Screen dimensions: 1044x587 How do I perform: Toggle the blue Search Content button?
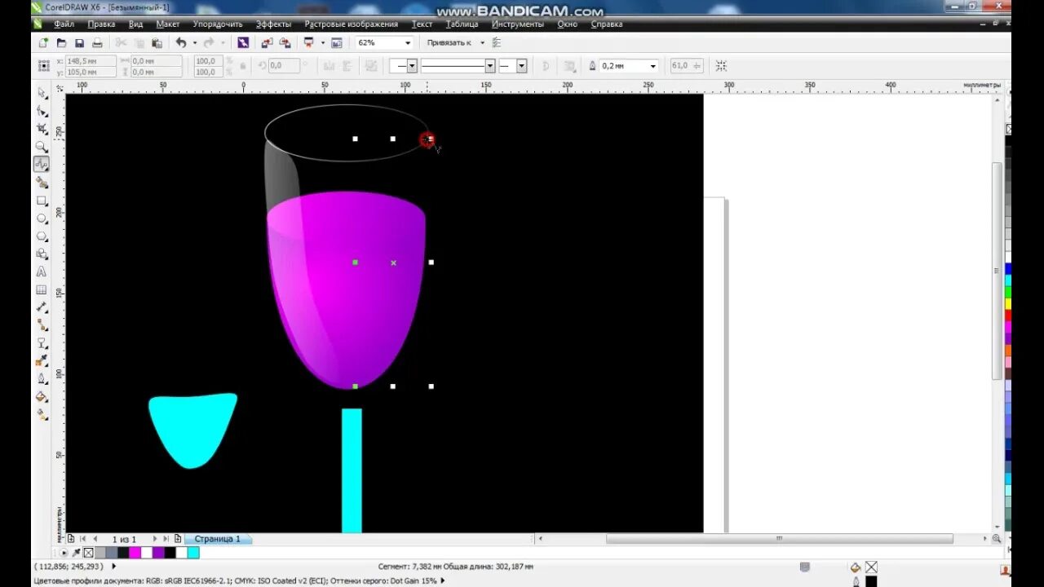(243, 42)
